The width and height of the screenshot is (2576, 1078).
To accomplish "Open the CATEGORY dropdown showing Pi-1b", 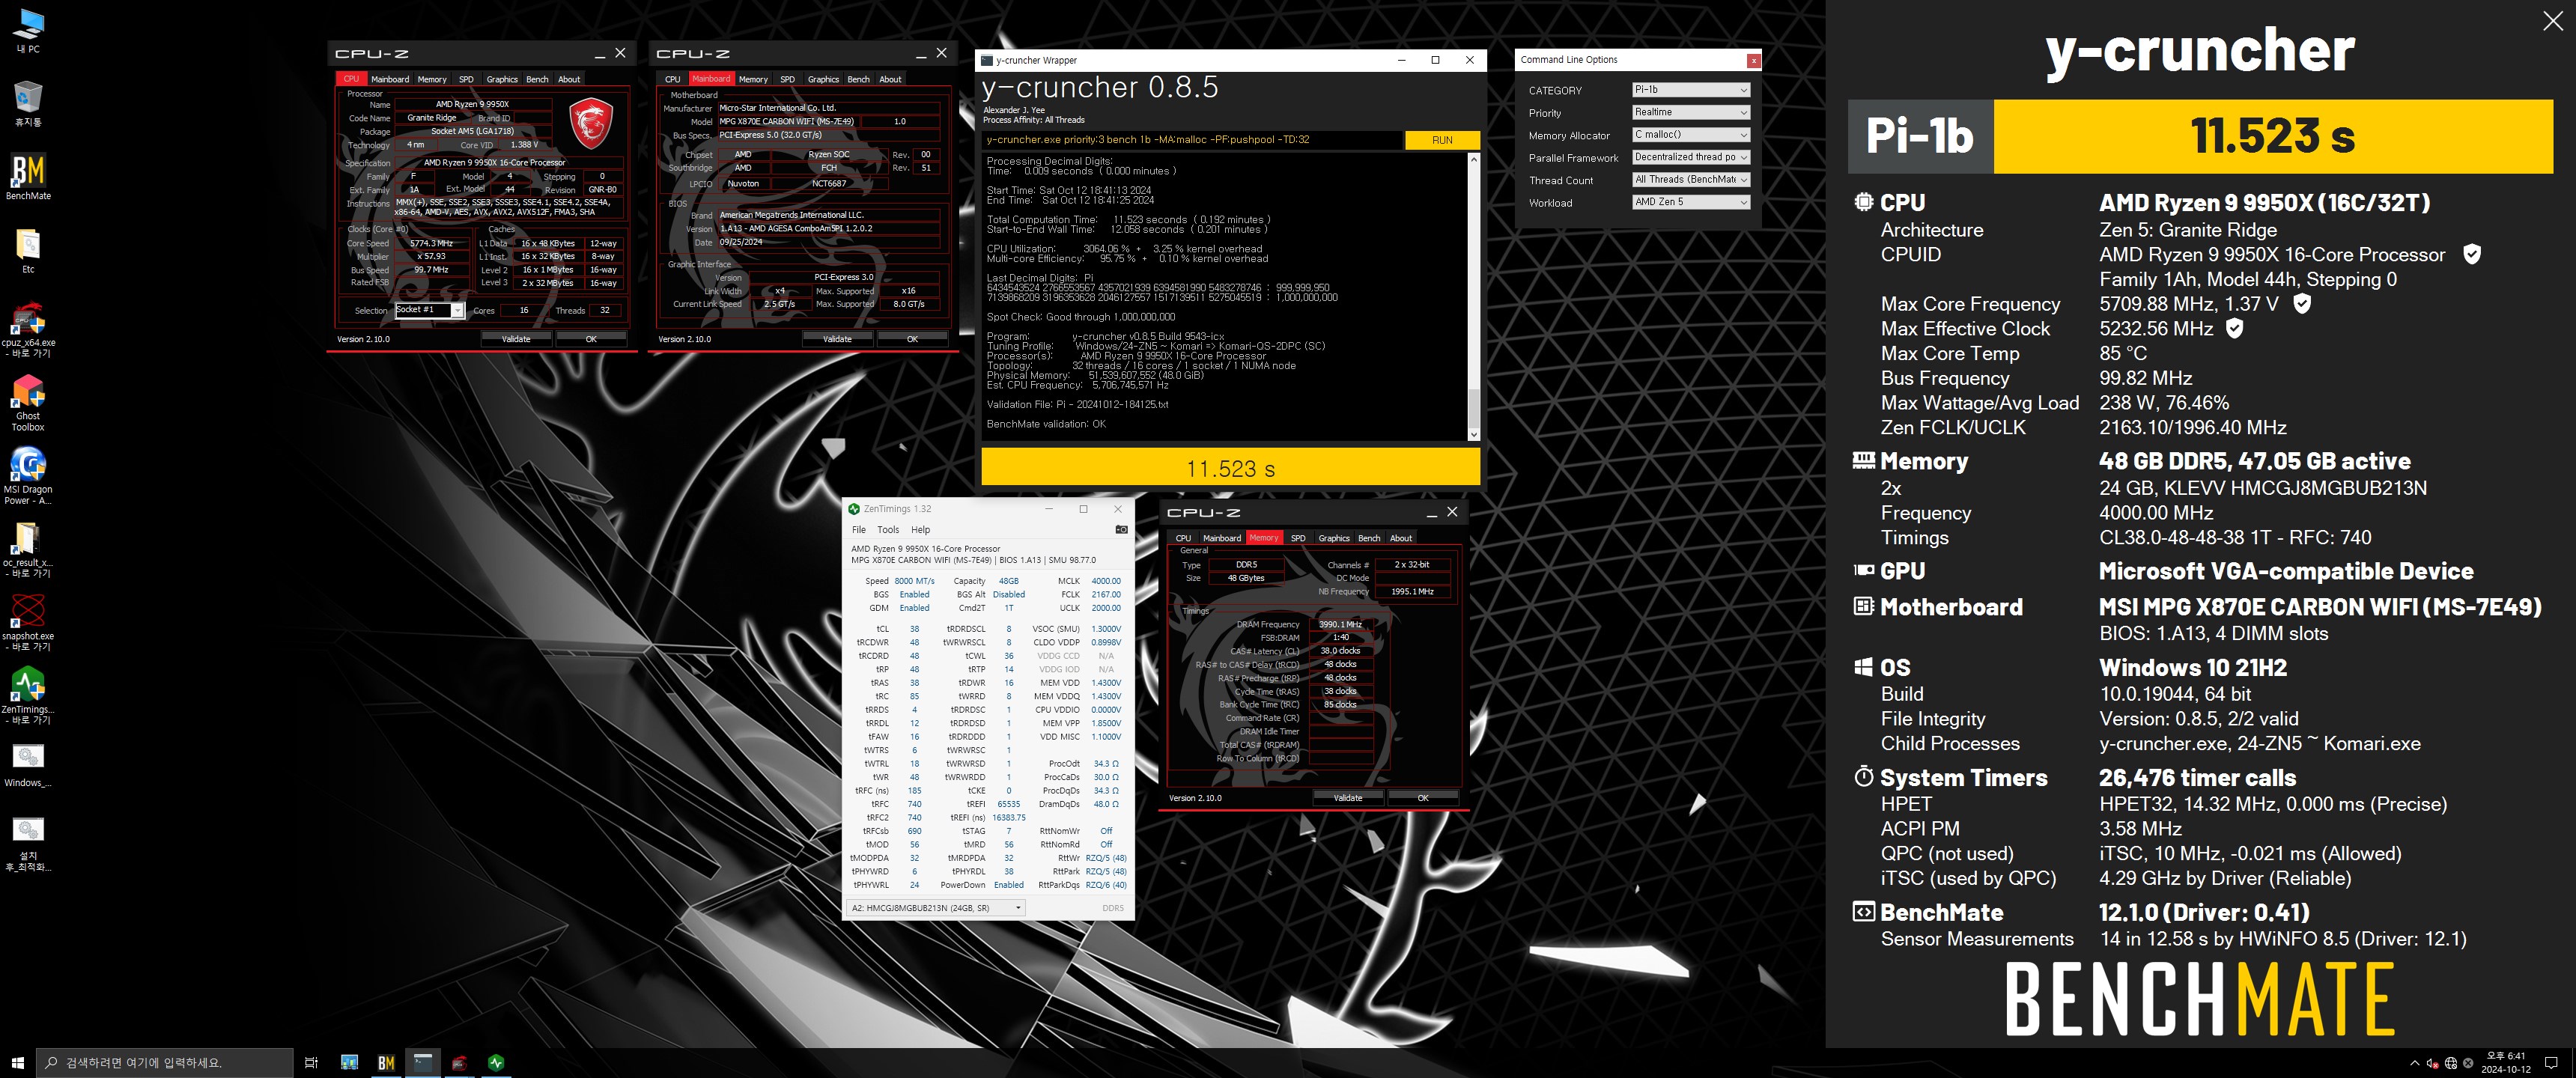I will pos(1690,90).
